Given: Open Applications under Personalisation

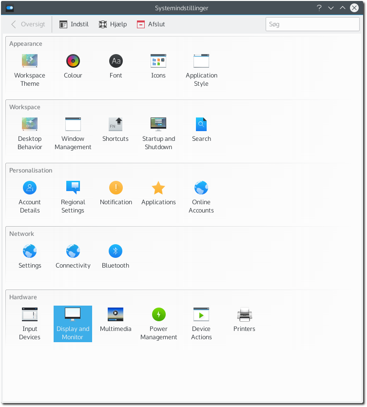Looking at the screenshot, I should pyautogui.click(x=158, y=193).
